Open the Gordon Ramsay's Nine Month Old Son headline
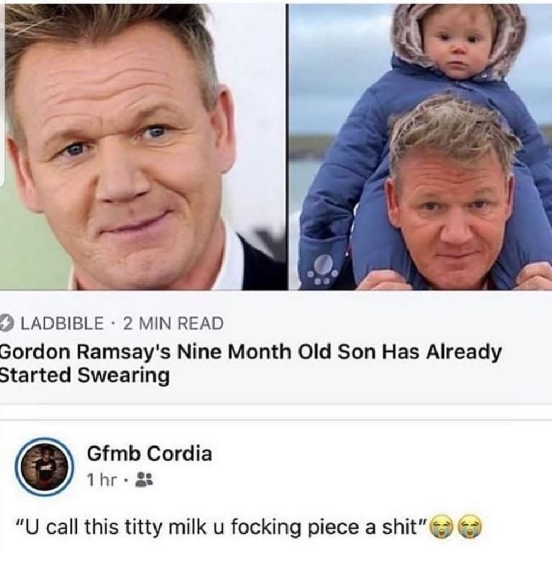The height and width of the screenshot is (561, 552). tap(251, 364)
